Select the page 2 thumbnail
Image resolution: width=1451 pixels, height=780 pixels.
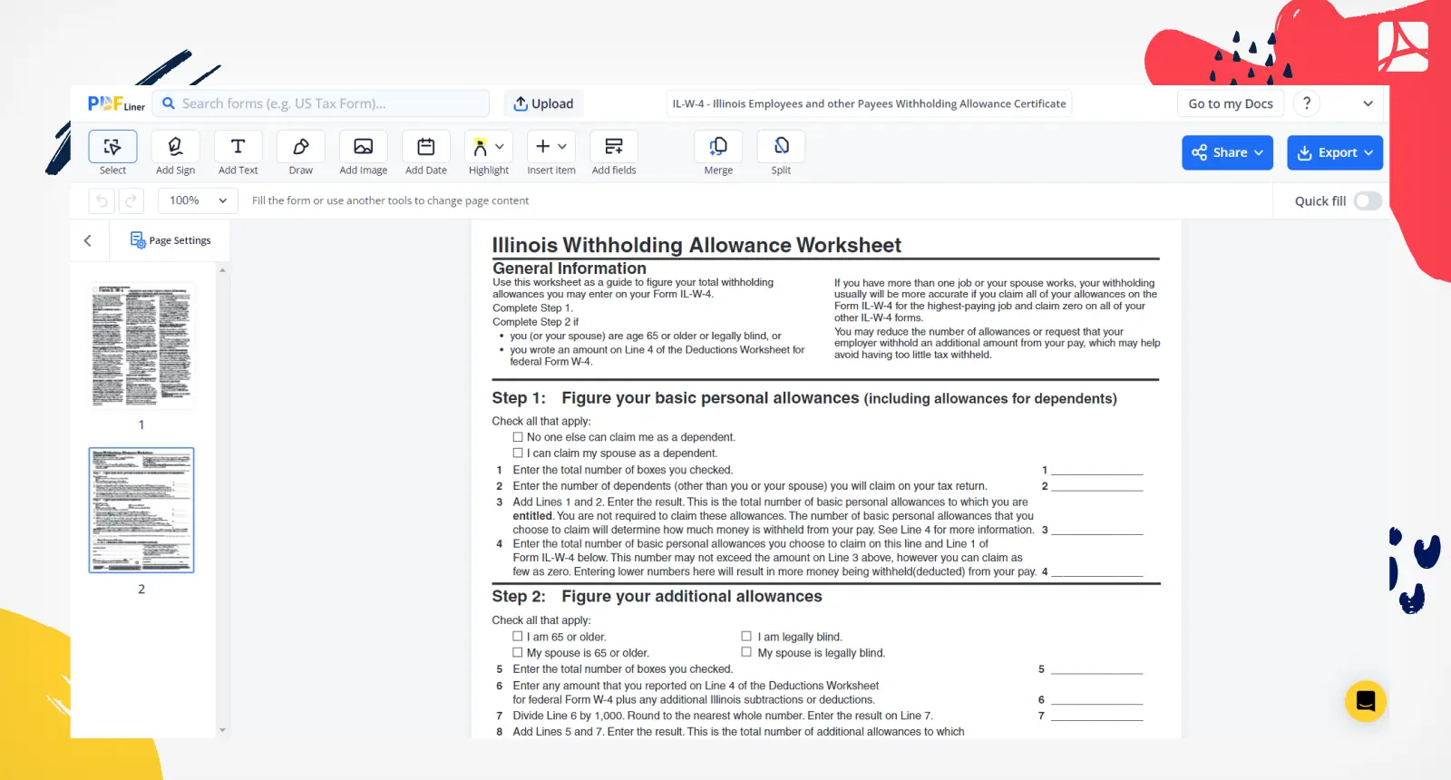coord(141,510)
